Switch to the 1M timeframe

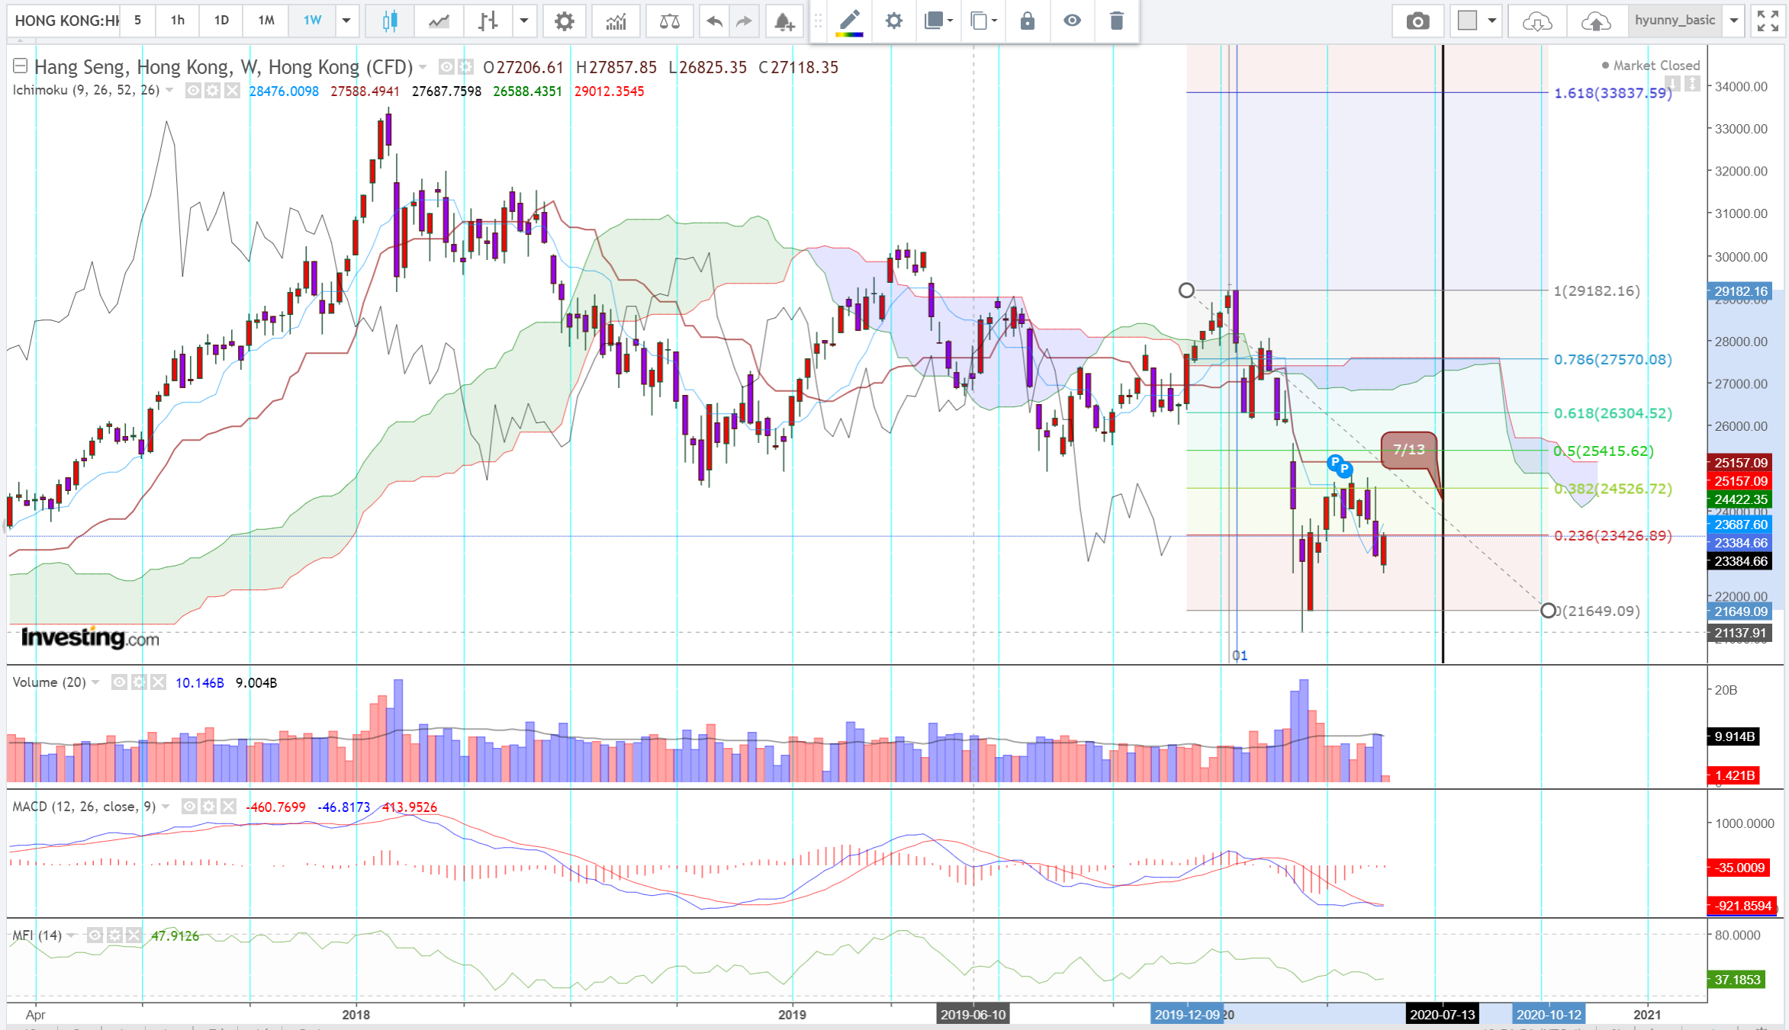(265, 21)
